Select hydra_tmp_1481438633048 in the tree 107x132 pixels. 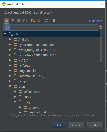click(x=37, y=45)
